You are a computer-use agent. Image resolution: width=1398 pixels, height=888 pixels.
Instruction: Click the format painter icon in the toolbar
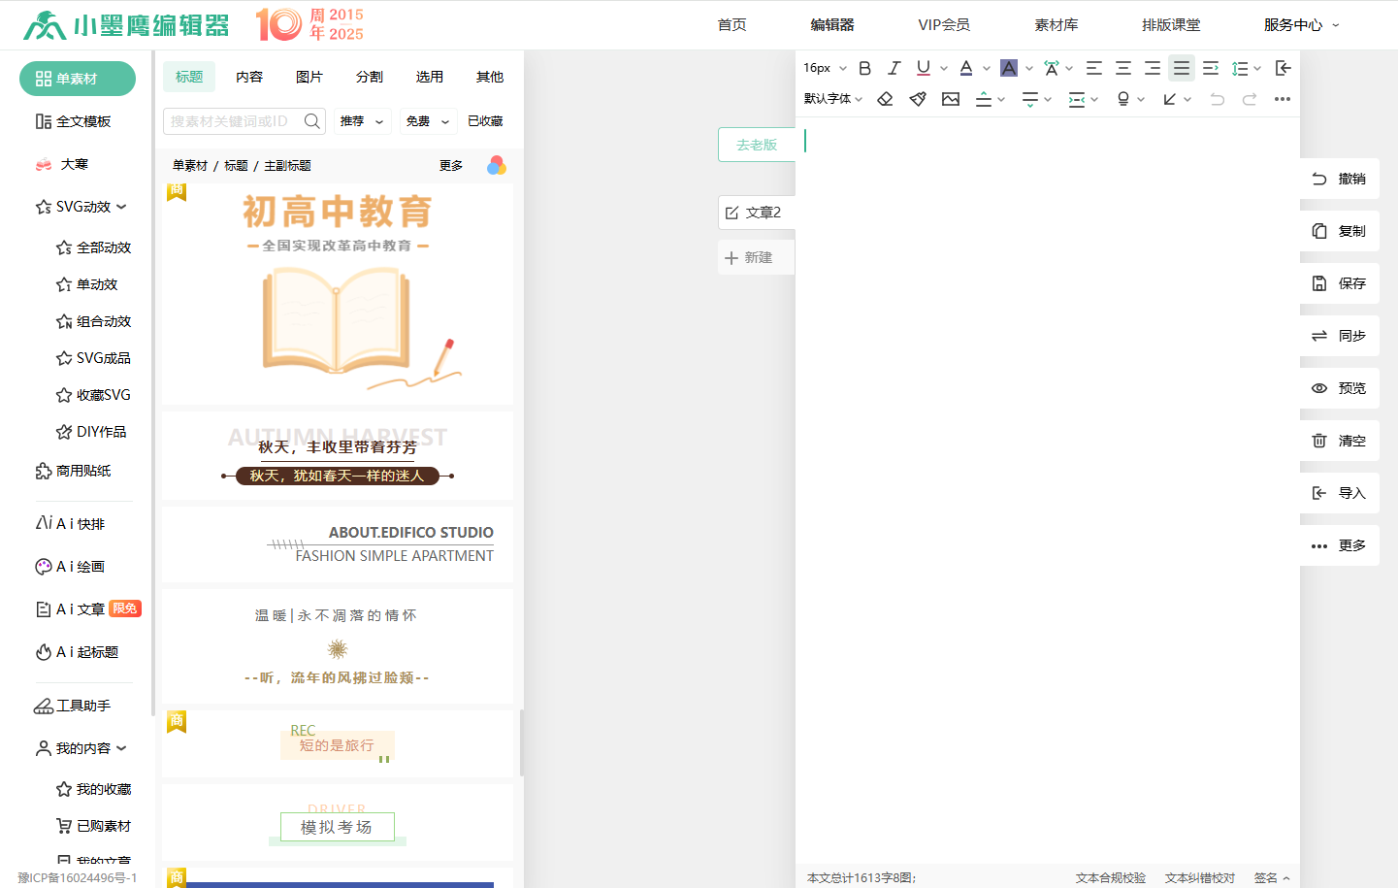pyautogui.click(x=917, y=98)
